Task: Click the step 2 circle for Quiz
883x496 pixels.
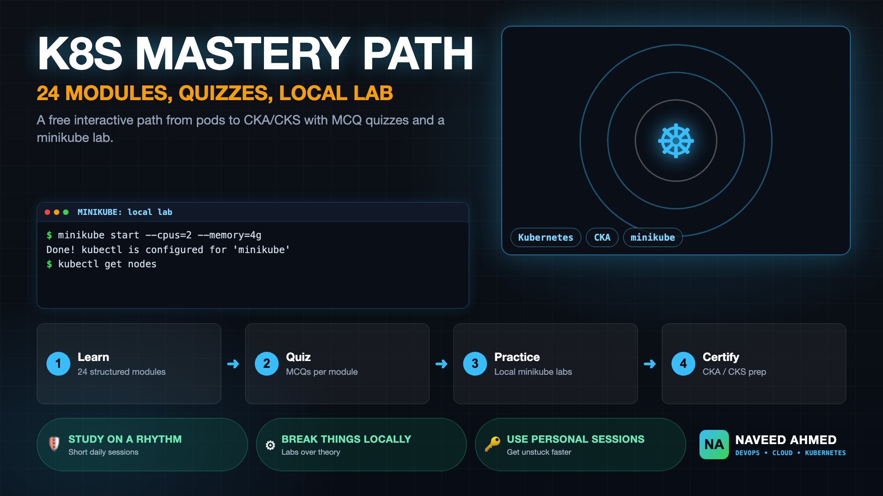Action: pos(267,364)
